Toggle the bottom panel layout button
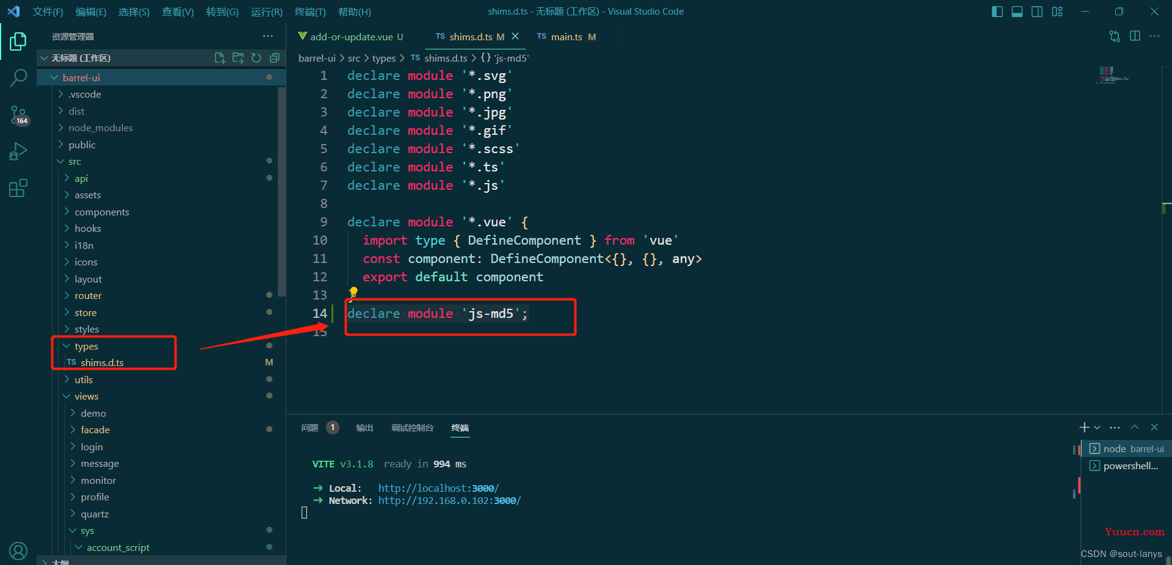 click(x=1017, y=12)
